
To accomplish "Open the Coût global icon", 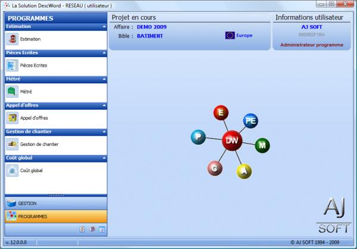I will [x=12, y=170].
